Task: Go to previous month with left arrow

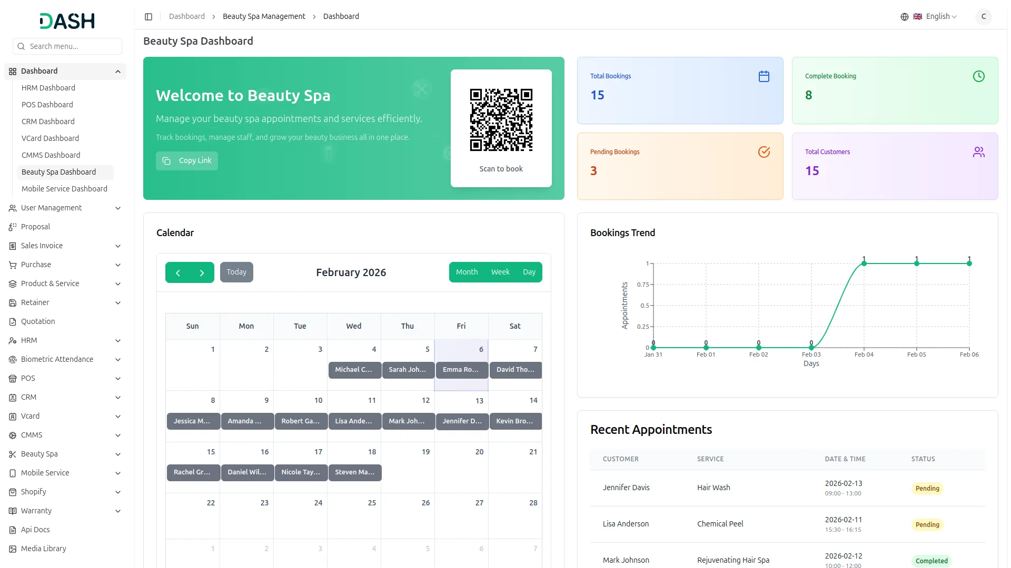Action: 178,273
